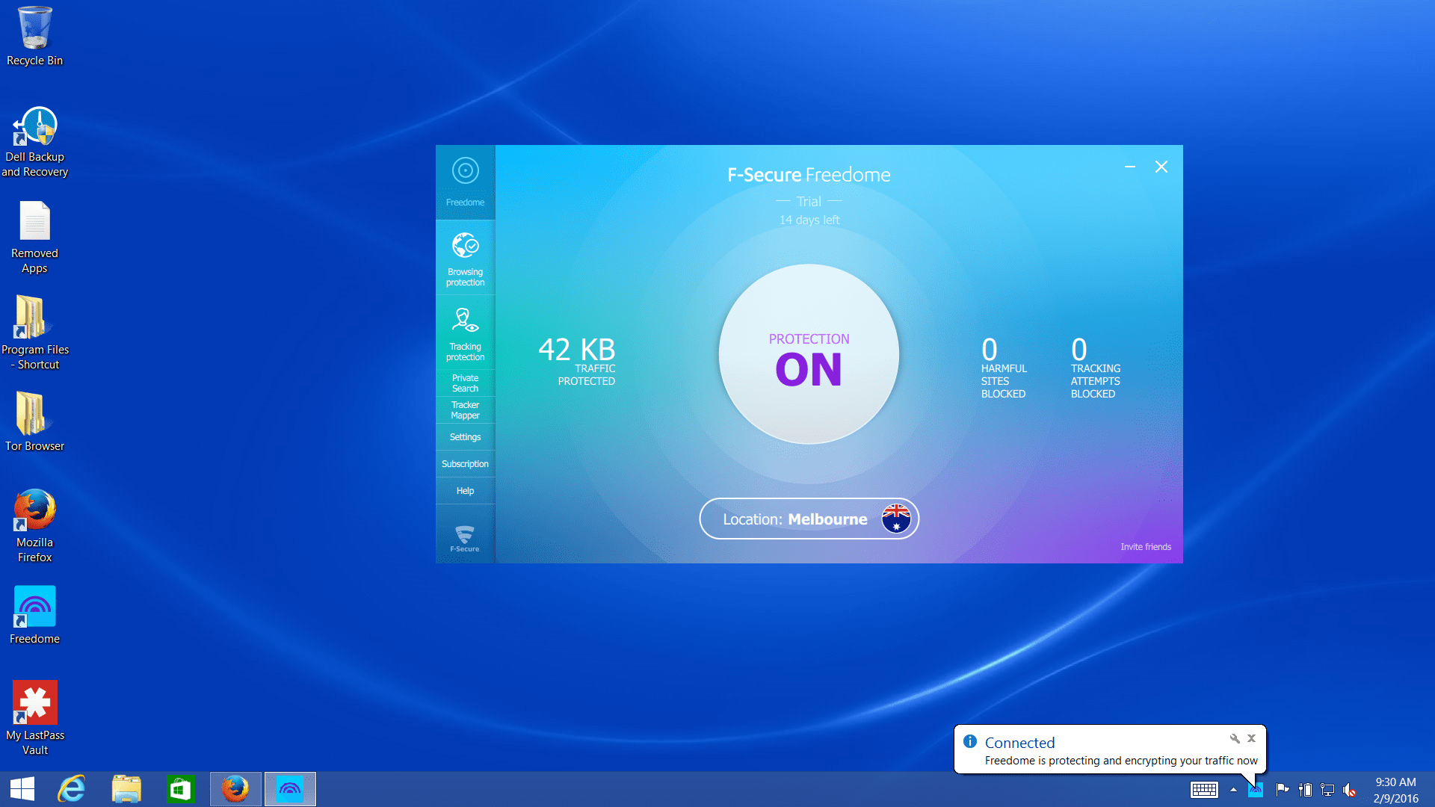The image size is (1435, 807).
Task: Open the Settings menu item
Action: tap(465, 437)
